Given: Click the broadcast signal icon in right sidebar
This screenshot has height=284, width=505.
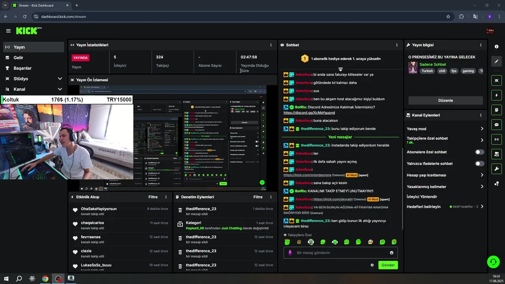Looking at the screenshot, I should pyautogui.click(x=496, y=139).
